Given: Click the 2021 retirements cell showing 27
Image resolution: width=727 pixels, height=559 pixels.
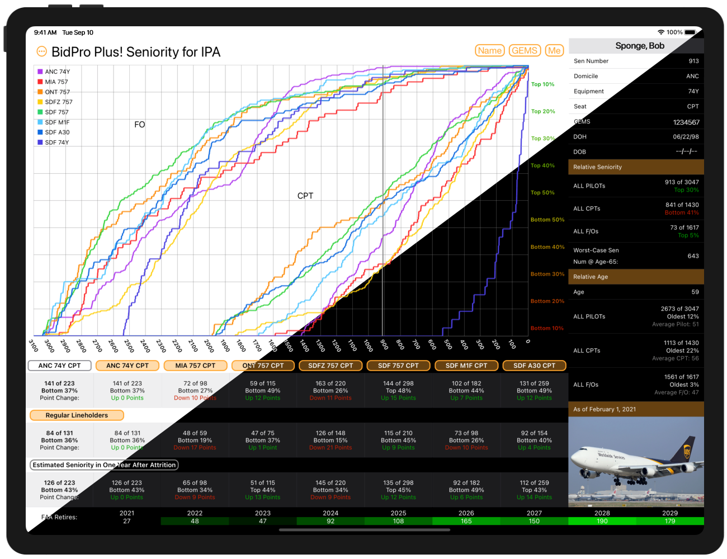Looking at the screenshot, I should [x=127, y=521].
